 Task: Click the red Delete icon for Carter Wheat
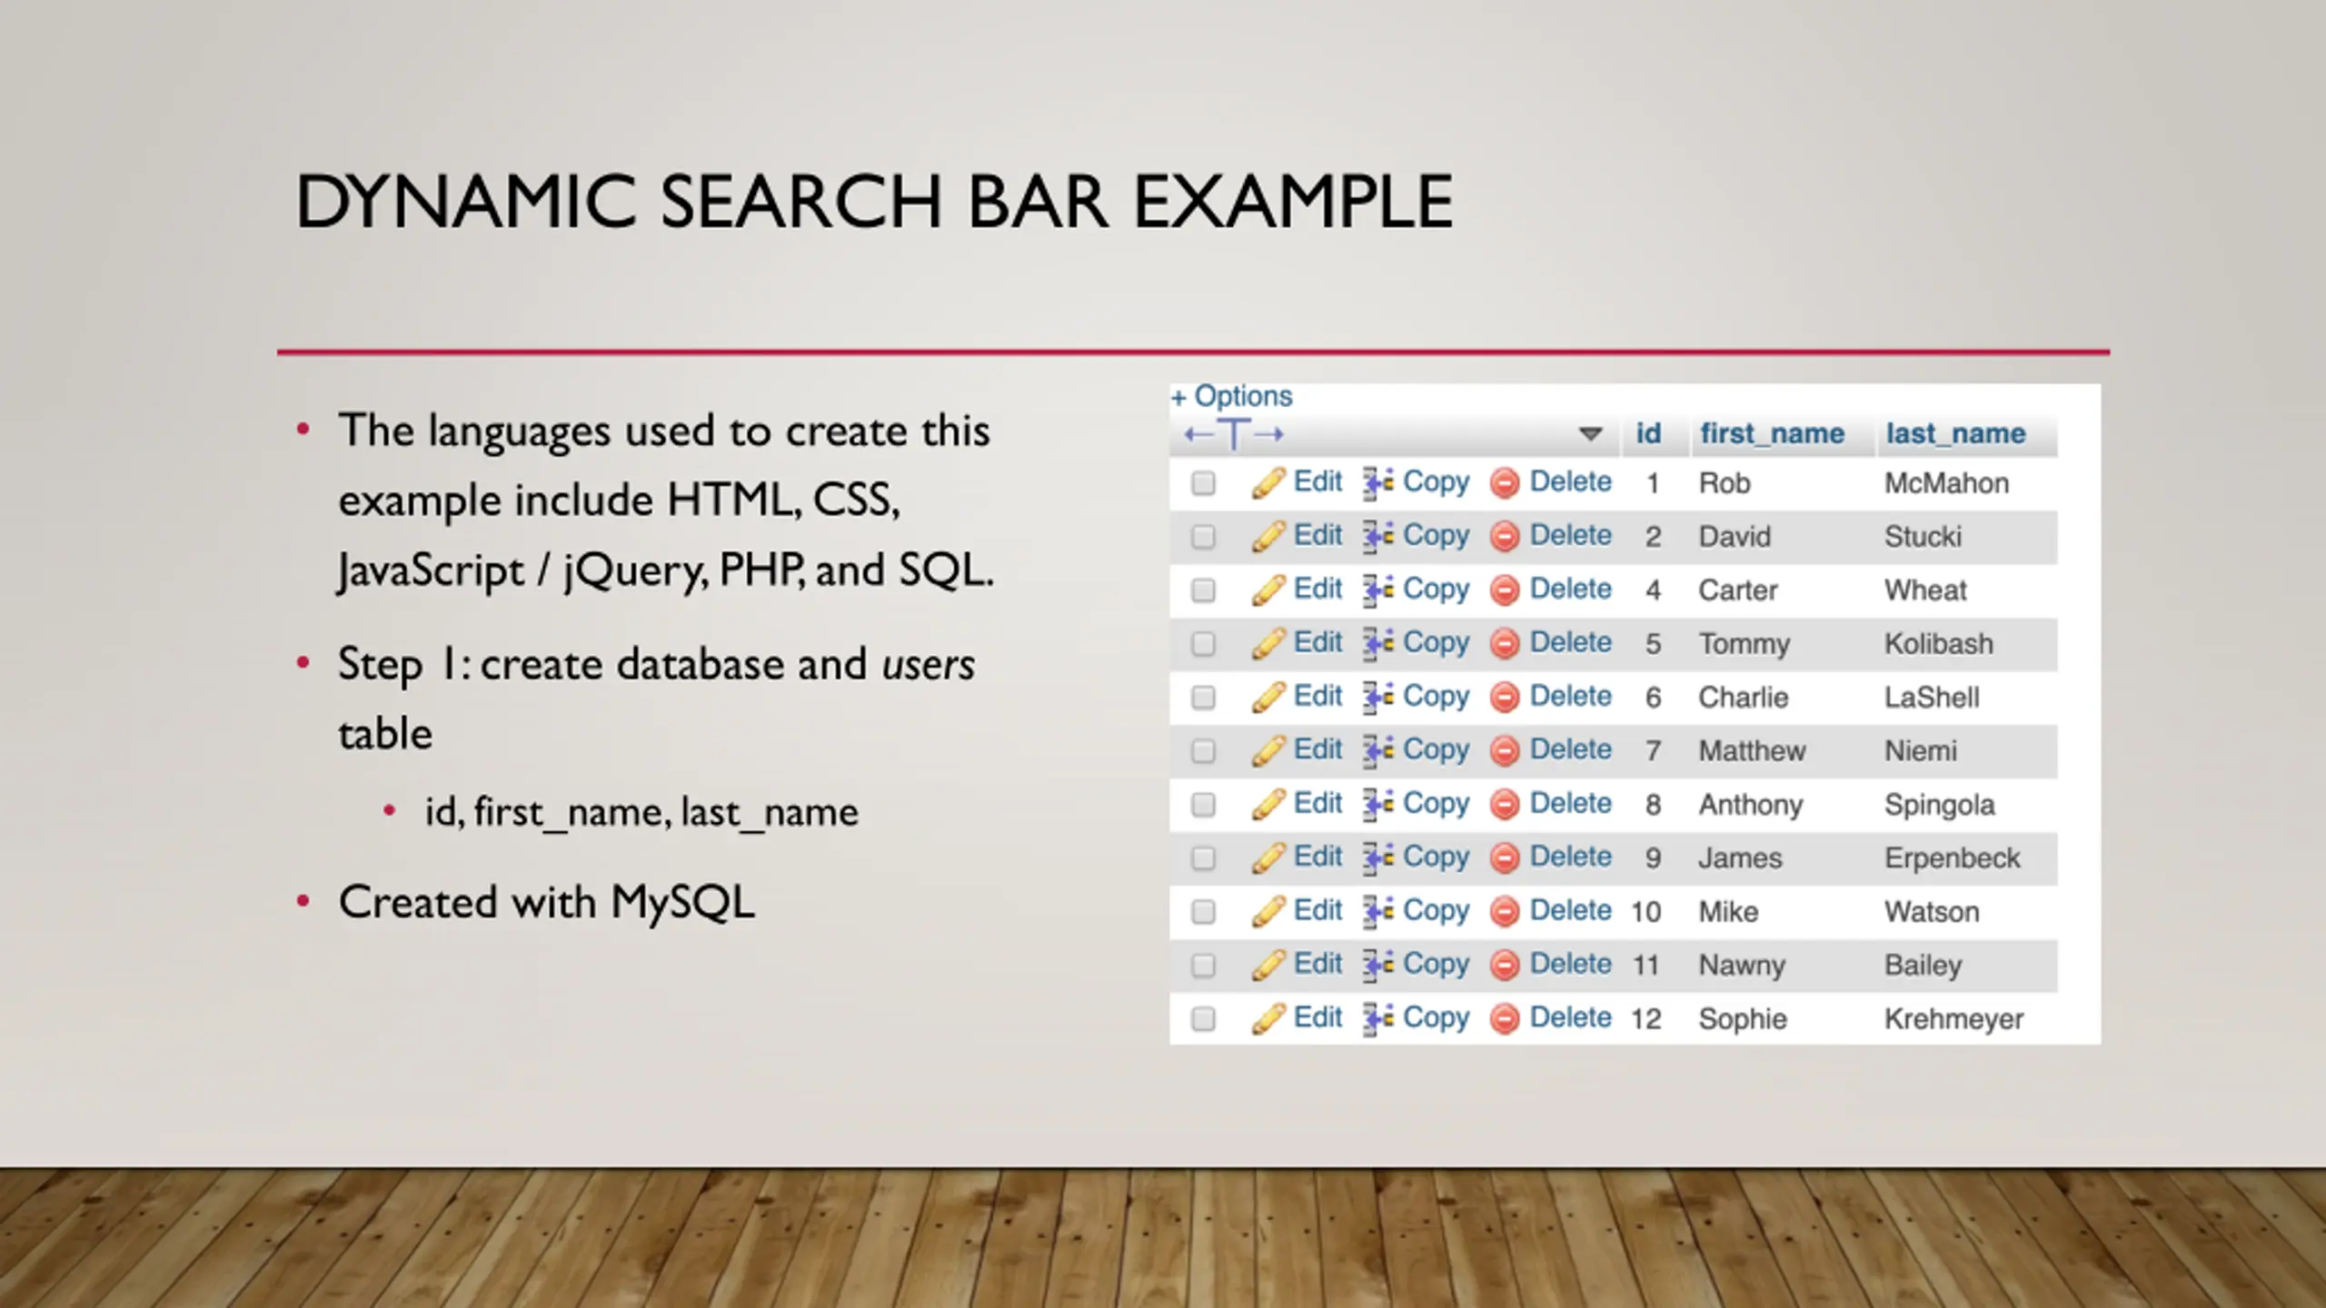point(1505,590)
